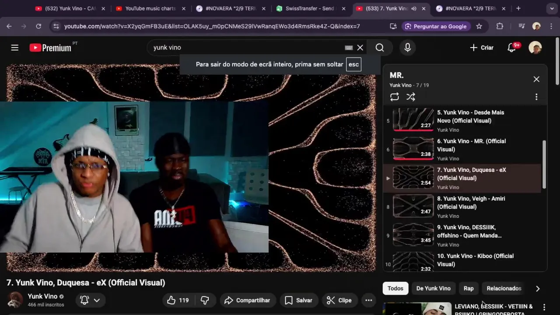Image resolution: width=560 pixels, height=315 pixels.
Task: Select current track 7 eX in playlist
Action: tap(463, 178)
